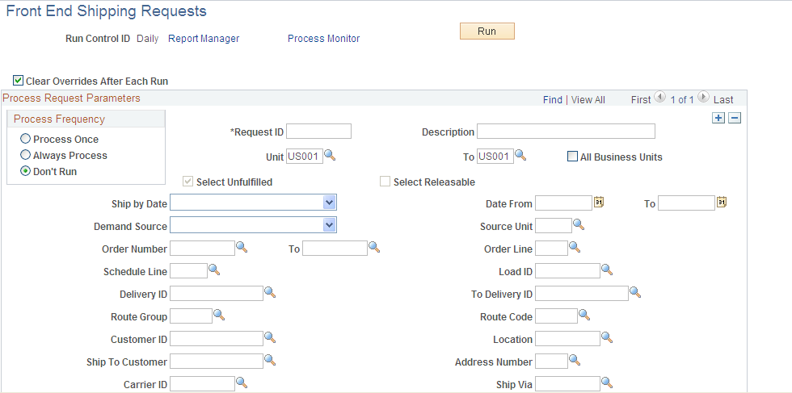Open Report Manager link
Viewport: 792px width, 393px height.
pos(204,39)
